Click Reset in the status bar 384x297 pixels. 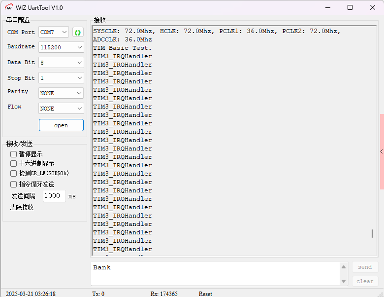205,294
